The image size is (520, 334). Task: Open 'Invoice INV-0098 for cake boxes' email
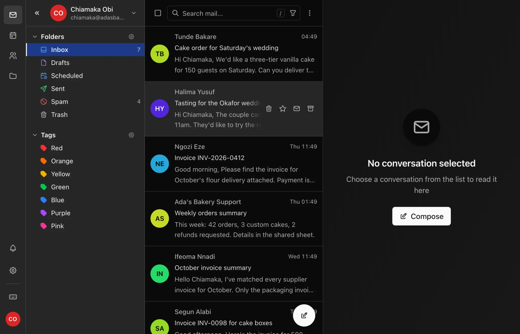(234, 318)
